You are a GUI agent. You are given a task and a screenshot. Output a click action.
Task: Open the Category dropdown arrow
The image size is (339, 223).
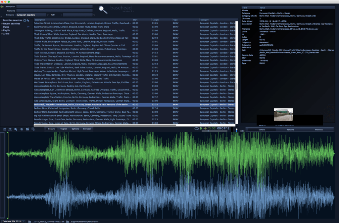tap(48, 15)
